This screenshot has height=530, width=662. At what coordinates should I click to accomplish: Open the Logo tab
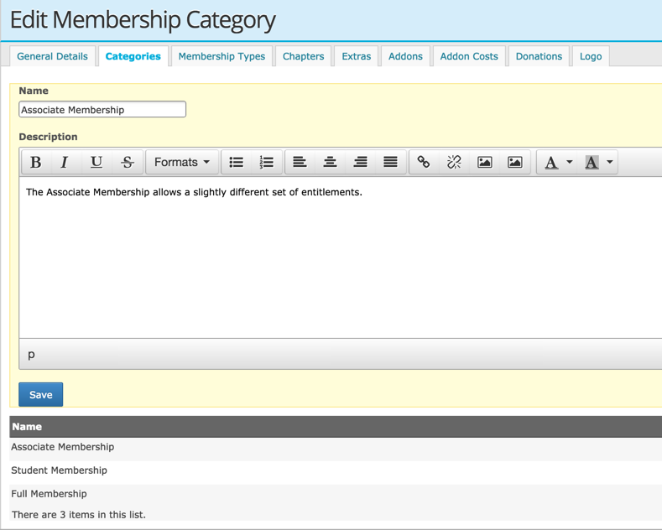tap(591, 56)
